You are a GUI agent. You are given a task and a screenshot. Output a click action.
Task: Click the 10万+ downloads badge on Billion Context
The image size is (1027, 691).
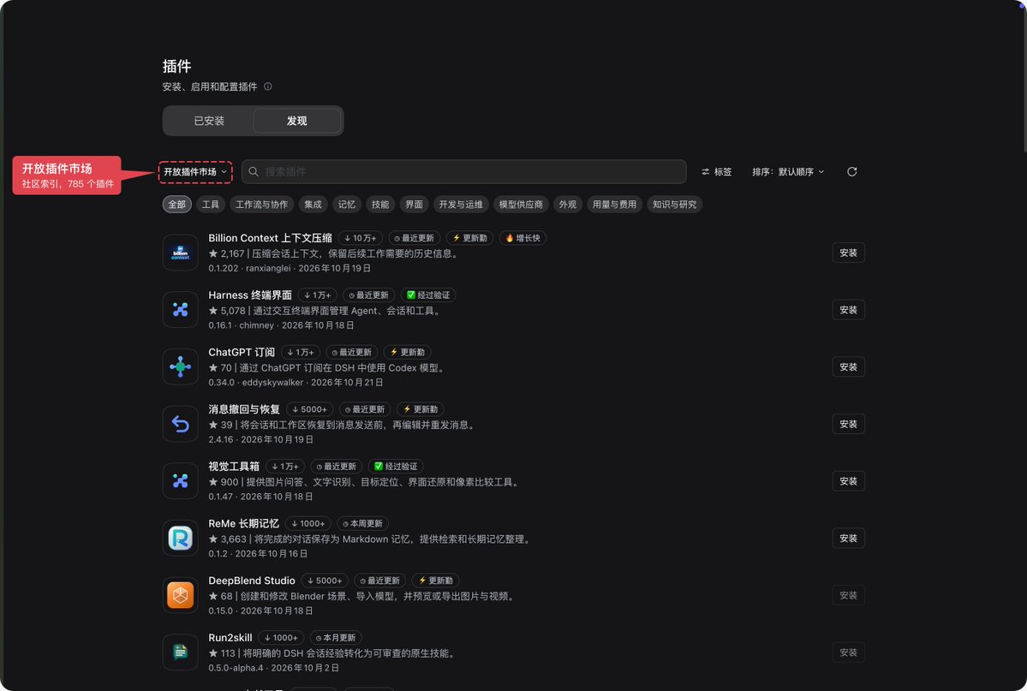point(361,238)
